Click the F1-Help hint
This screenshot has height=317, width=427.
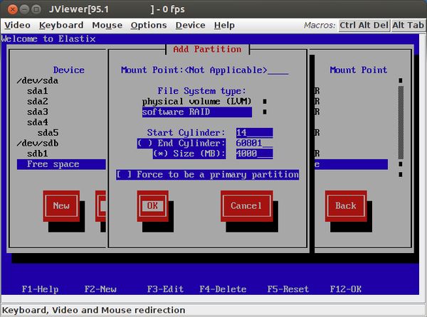[40, 289]
